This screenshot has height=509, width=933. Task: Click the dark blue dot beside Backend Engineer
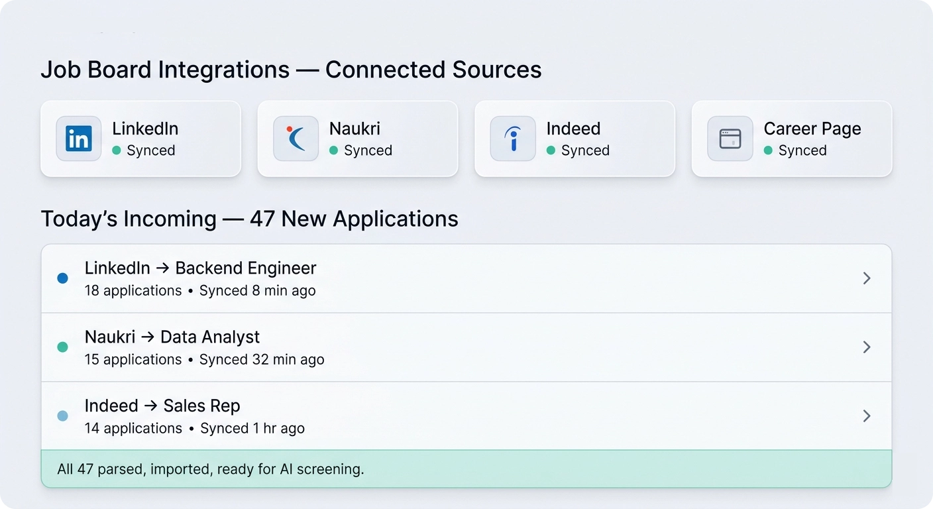pyautogui.click(x=63, y=278)
